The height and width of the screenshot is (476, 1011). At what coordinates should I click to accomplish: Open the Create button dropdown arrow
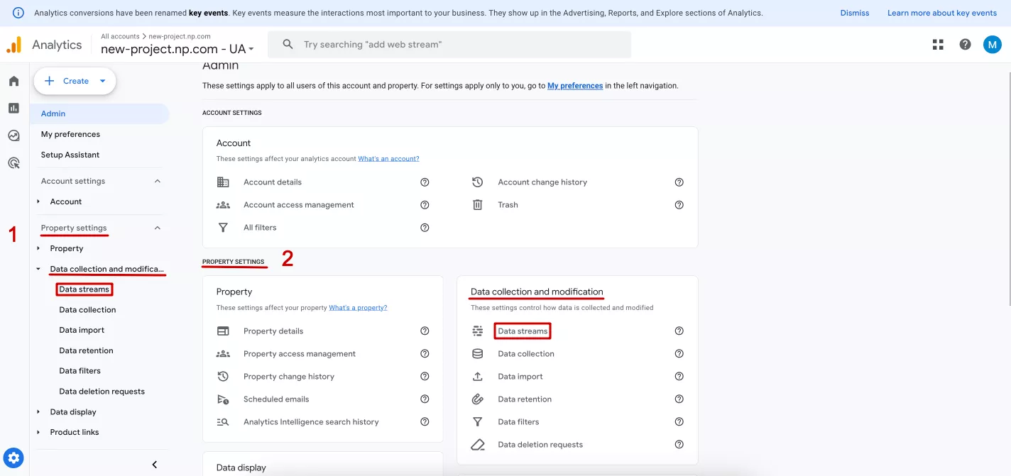tap(102, 81)
